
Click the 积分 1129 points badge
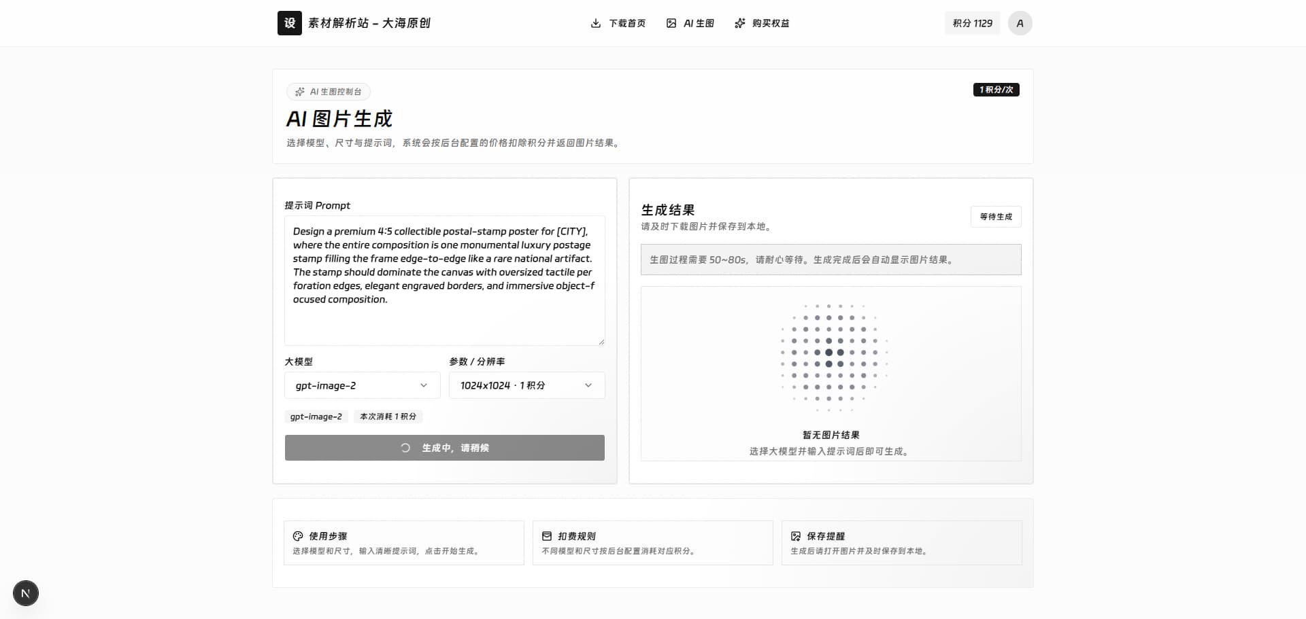(973, 23)
